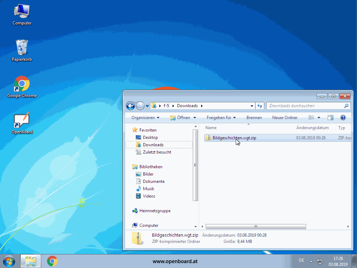Click the breadcrumb arrow after Downloads
The image size is (357, 268).
point(202,106)
